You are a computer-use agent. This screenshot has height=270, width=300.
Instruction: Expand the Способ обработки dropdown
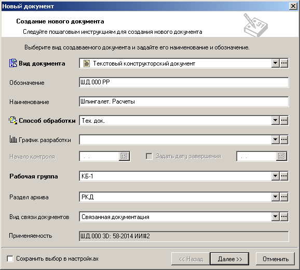click(275, 120)
